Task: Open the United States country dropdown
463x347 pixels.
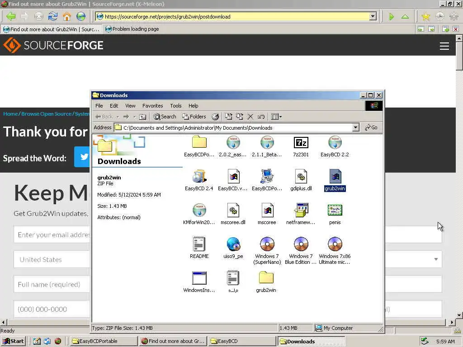Action: pos(52,260)
